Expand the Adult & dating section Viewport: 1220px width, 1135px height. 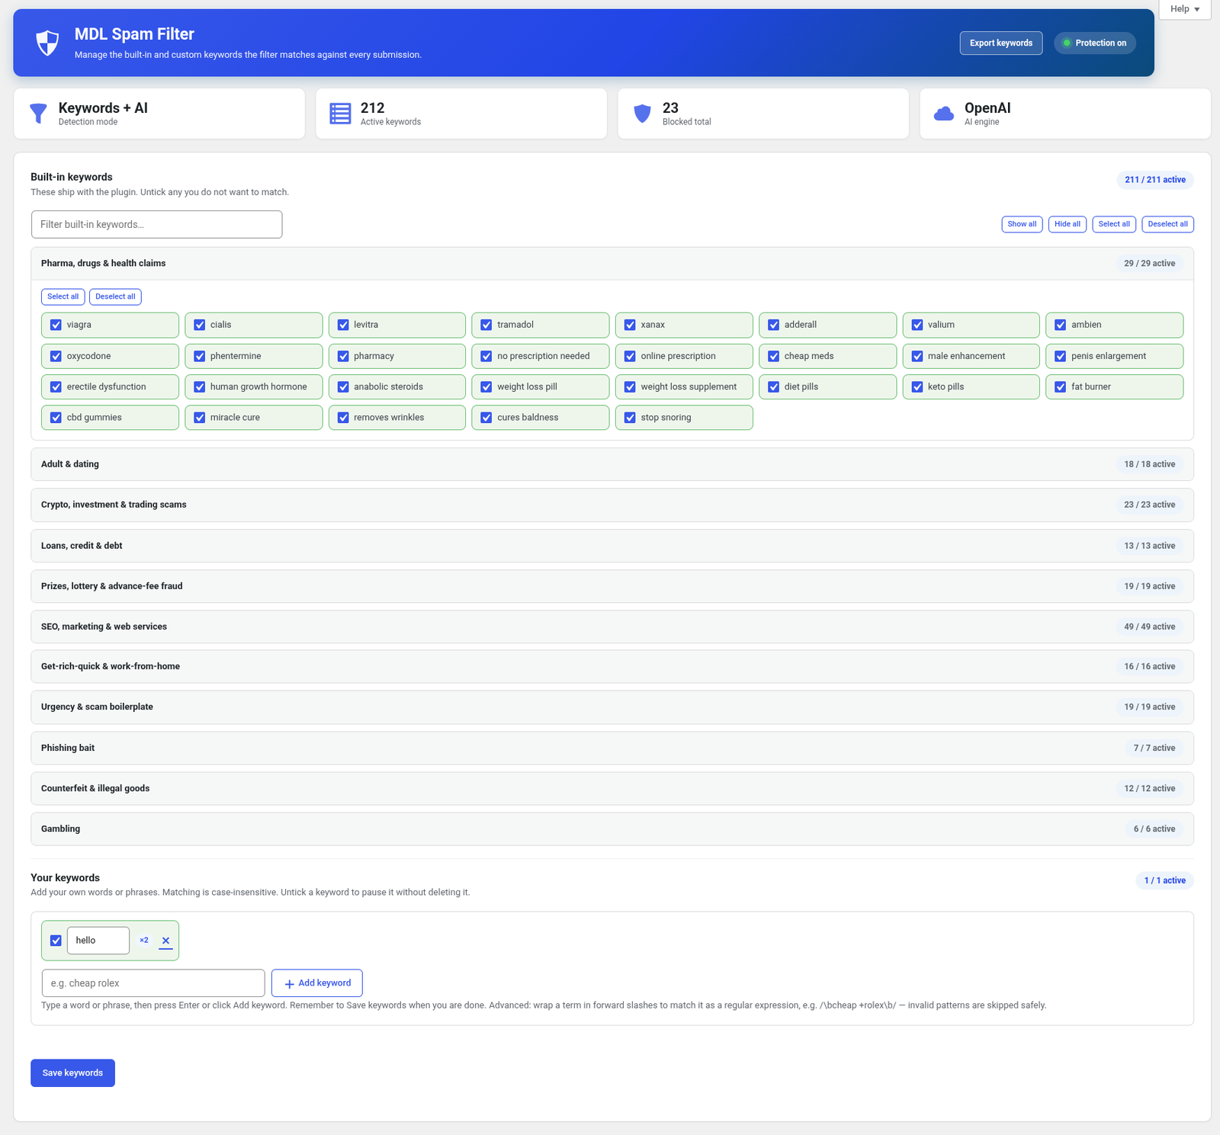[x=612, y=464]
